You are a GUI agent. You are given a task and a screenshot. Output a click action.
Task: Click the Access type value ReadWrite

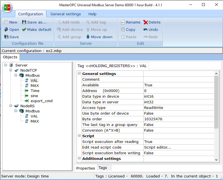tap(178, 108)
